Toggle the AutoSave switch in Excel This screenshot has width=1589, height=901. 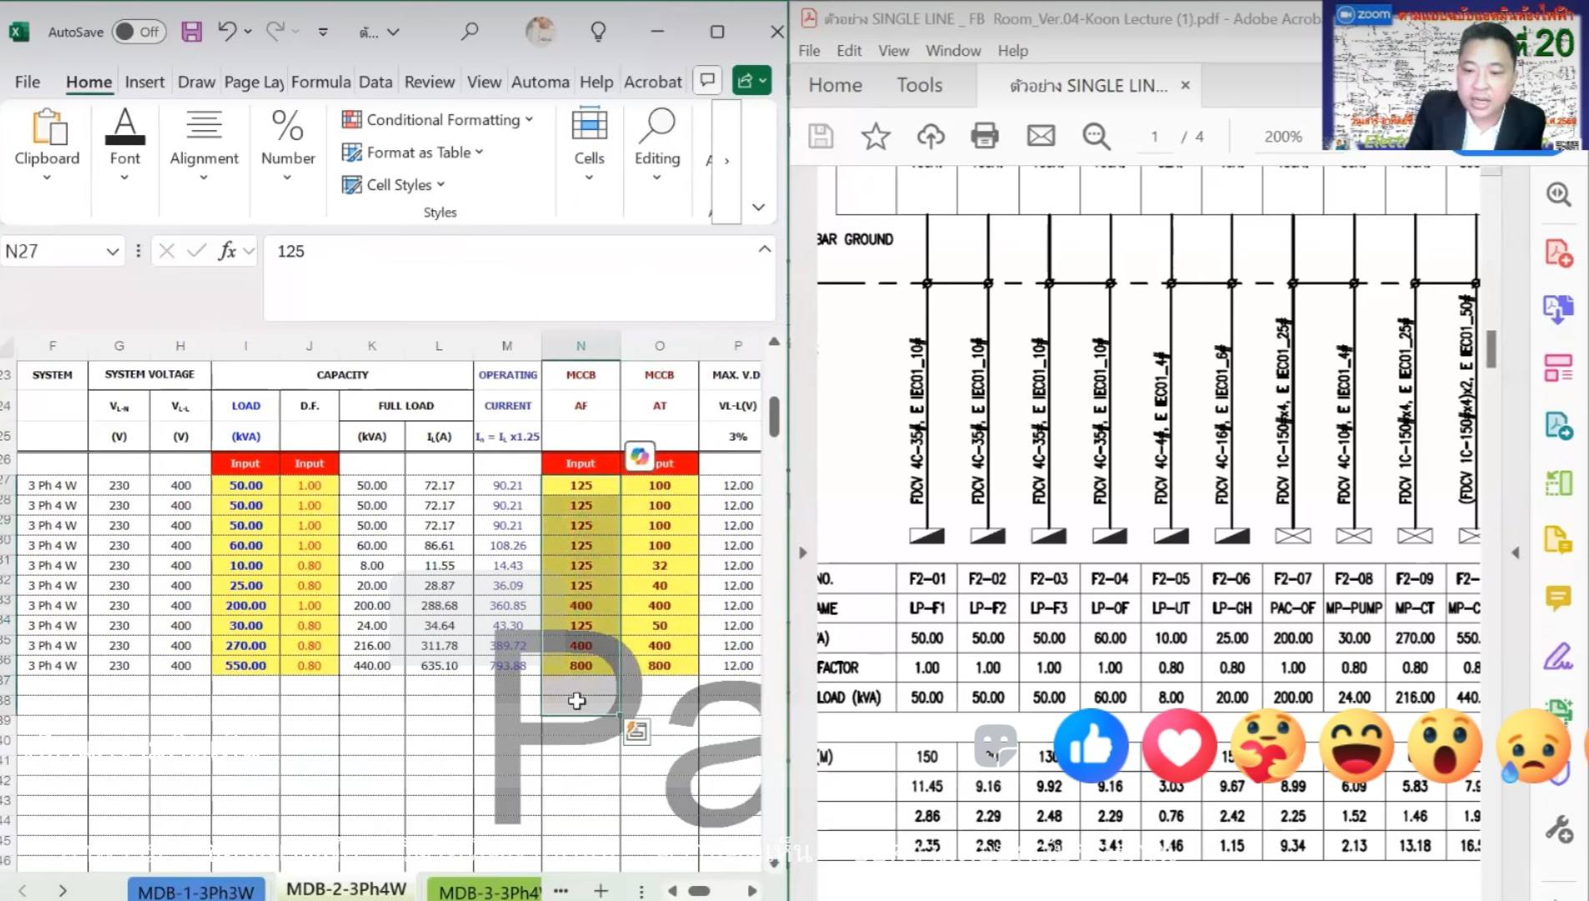click(138, 32)
